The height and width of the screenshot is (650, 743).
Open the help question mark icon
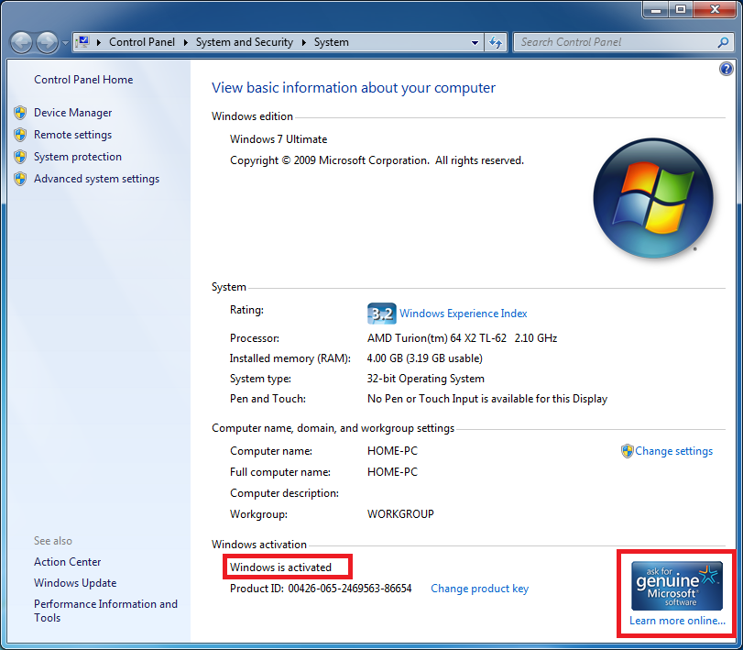727,69
